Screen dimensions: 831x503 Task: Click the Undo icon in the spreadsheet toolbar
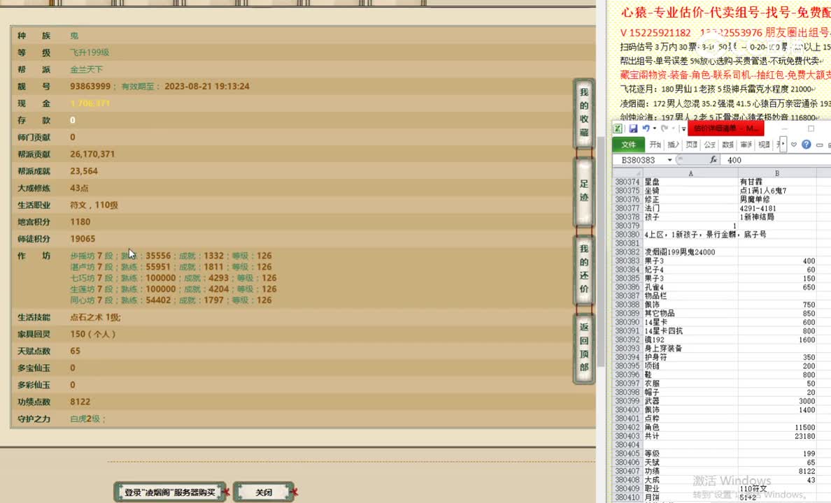click(646, 129)
